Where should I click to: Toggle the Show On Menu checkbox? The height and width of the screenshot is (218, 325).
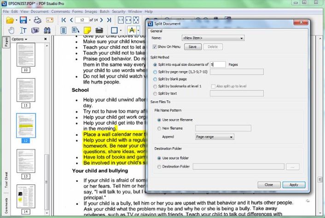tap(154, 47)
